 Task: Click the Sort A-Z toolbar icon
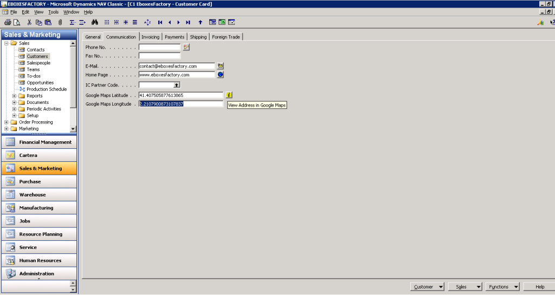[x=147, y=22]
